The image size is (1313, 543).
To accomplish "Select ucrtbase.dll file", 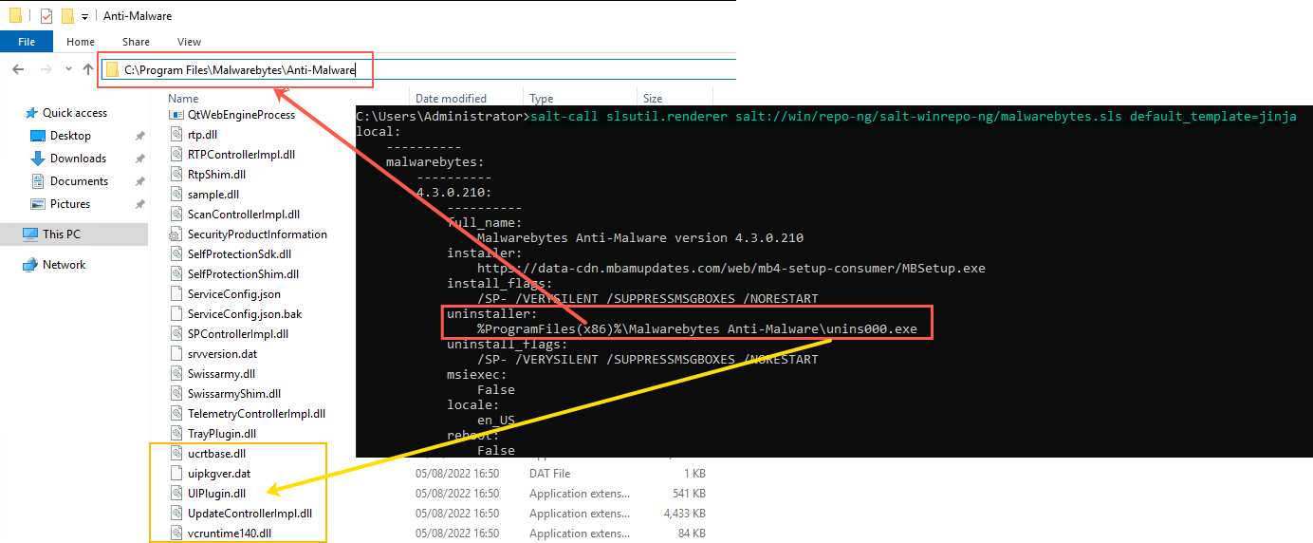I will coord(216,454).
